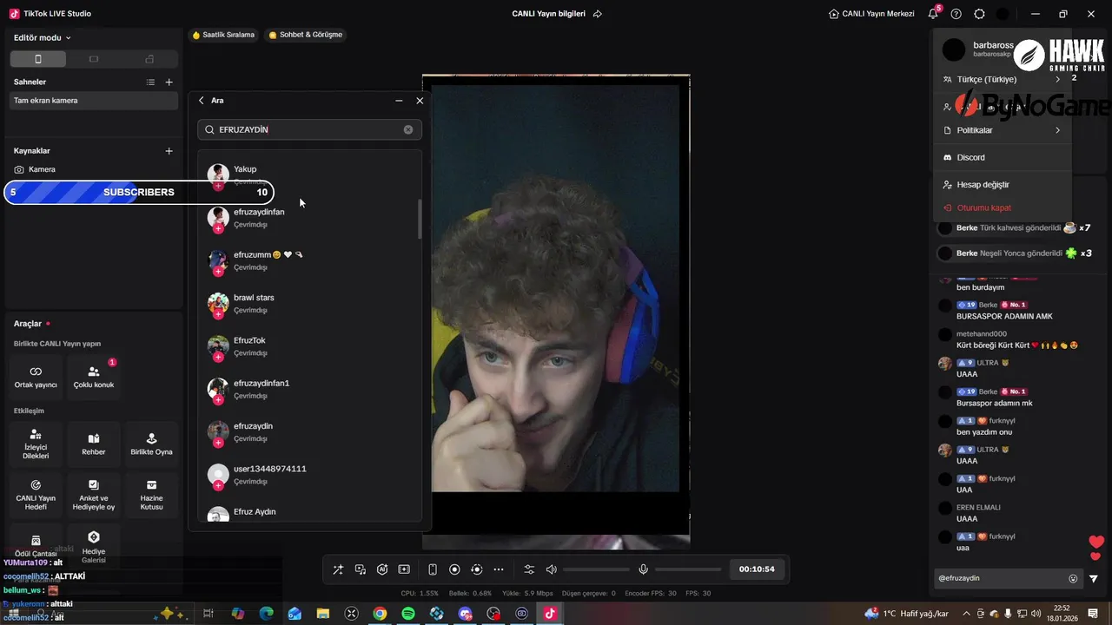
Task: Select the efruzaydin search result
Action: (309, 431)
